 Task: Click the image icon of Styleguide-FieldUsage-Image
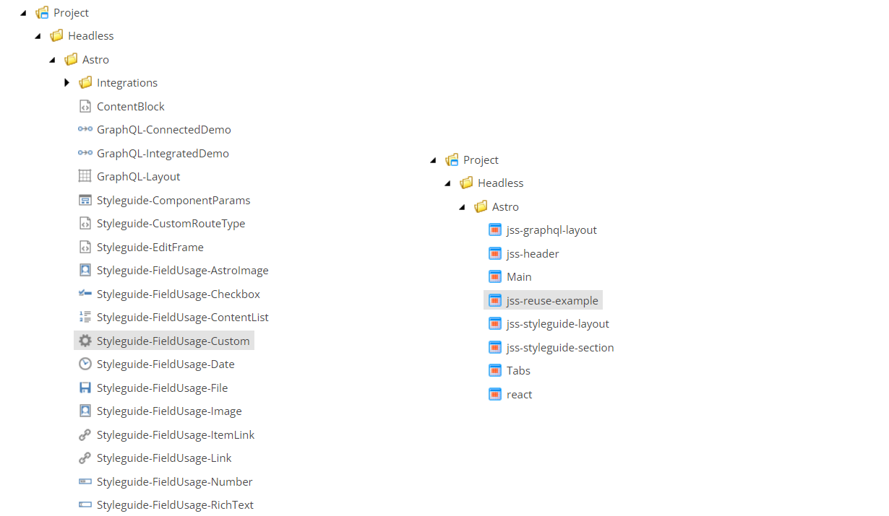pos(85,411)
